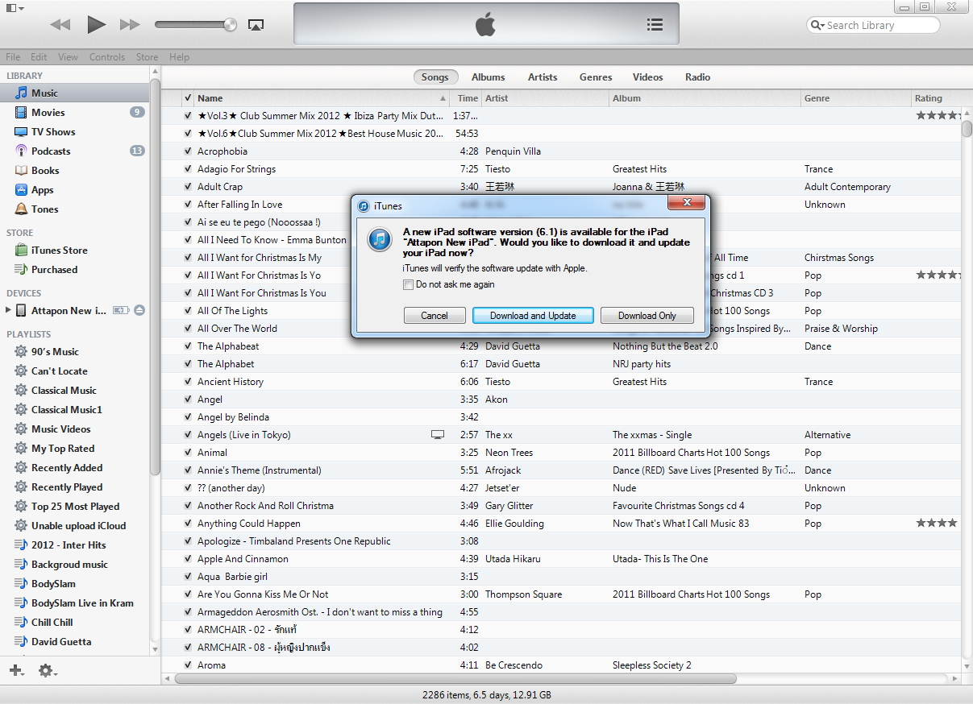Close the iTunes update dialog
This screenshot has width=973, height=704.
coord(688,203)
